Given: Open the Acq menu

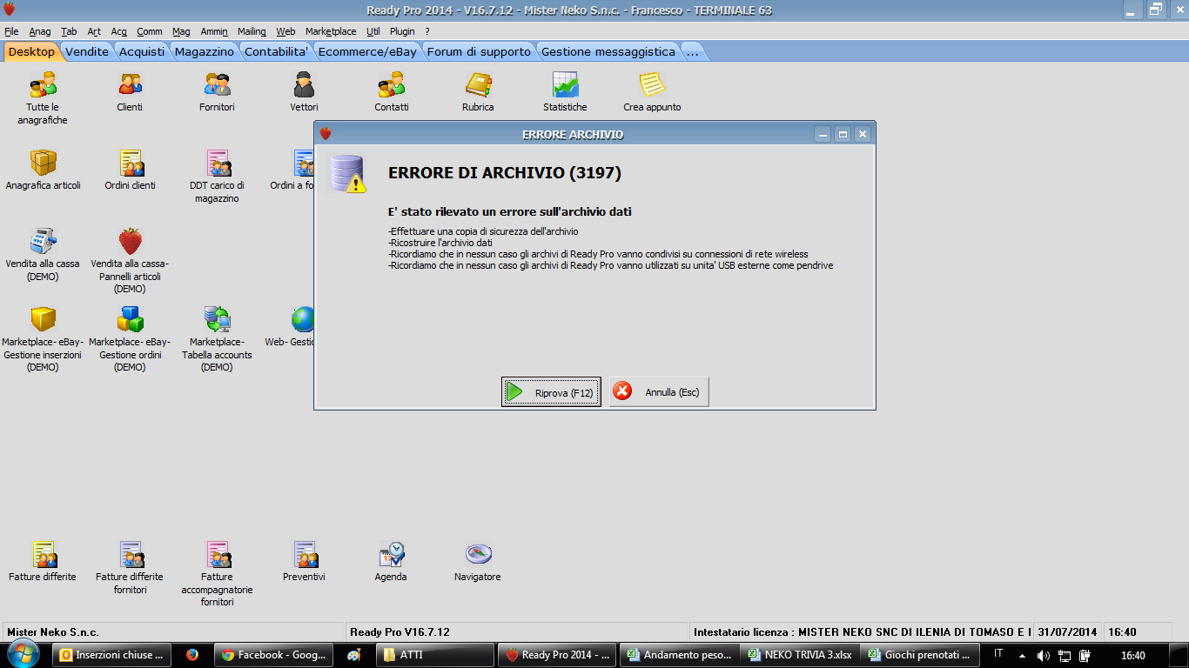Looking at the screenshot, I should [119, 31].
